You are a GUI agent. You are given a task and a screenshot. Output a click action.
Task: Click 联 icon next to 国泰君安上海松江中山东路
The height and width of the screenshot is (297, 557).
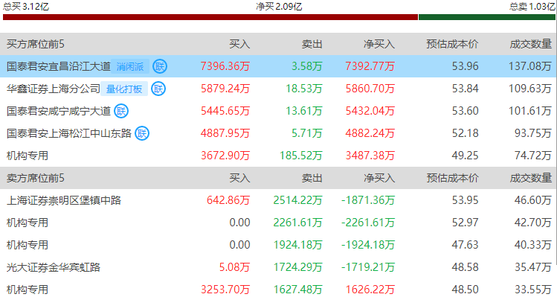142,133
